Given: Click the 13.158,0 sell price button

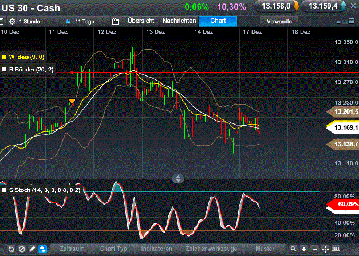Looking at the screenshot, I should (x=276, y=6).
